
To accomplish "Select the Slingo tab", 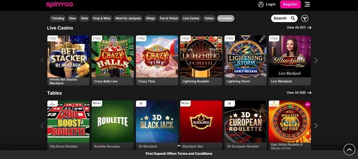I will tap(151, 18).
